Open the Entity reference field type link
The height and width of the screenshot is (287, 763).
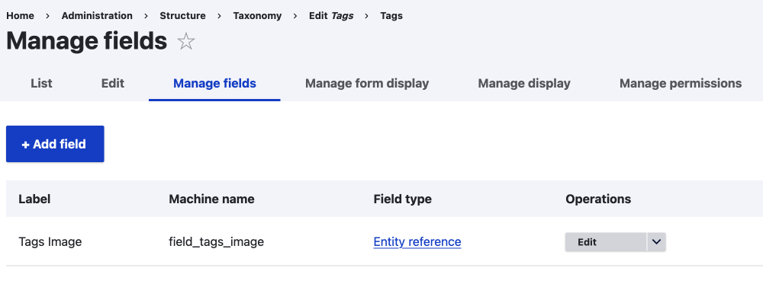(x=417, y=242)
